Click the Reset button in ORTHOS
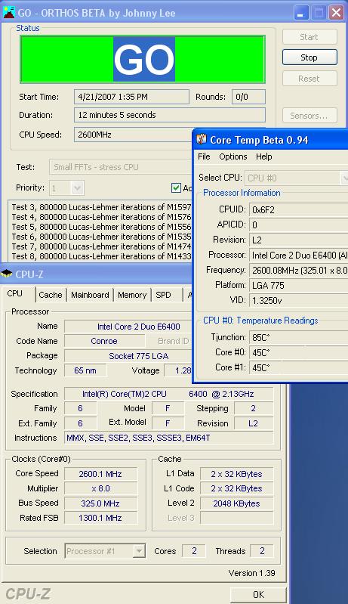 pyautogui.click(x=310, y=79)
